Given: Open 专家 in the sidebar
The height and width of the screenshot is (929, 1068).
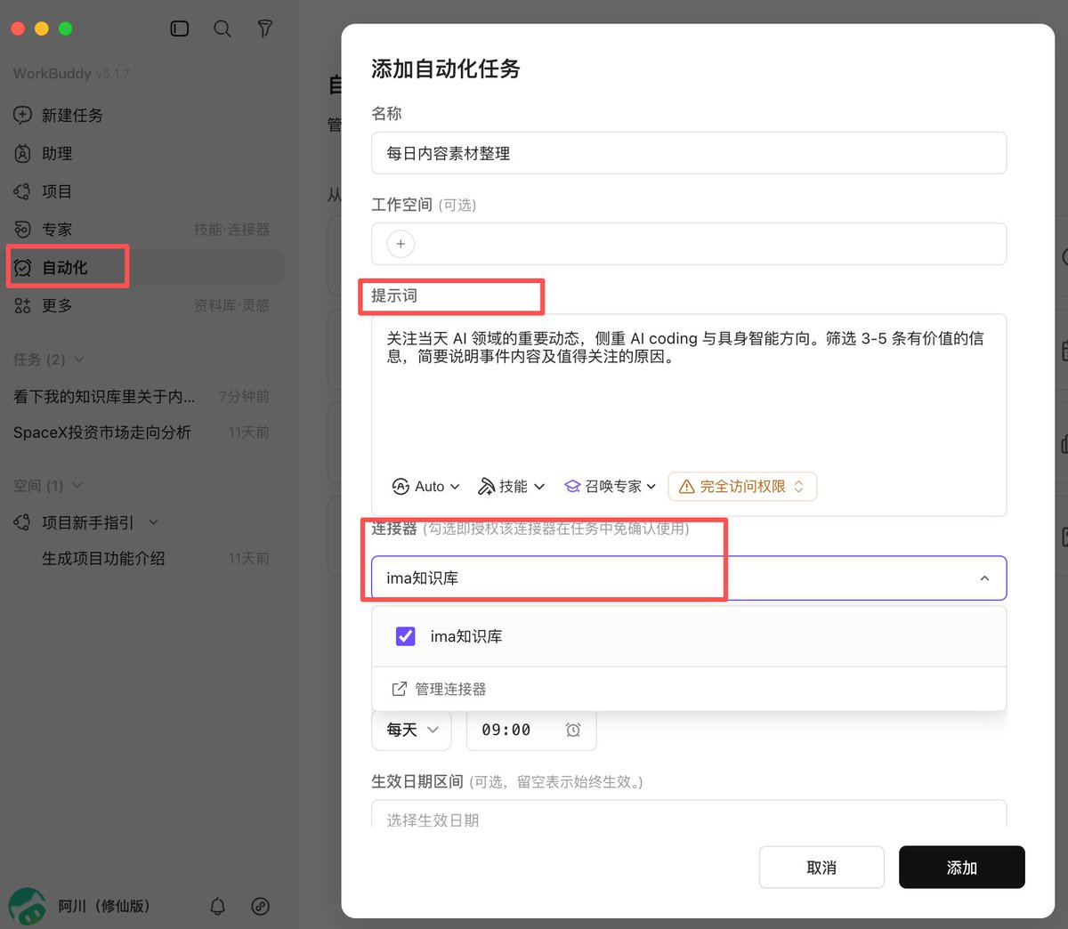Looking at the screenshot, I should [57, 230].
